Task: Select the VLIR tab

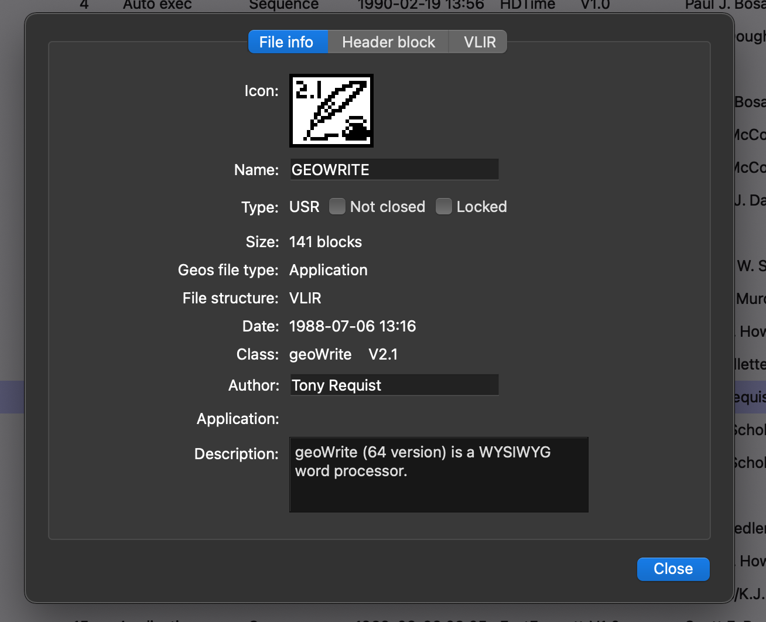Action: pyautogui.click(x=478, y=42)
